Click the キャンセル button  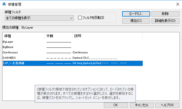[142, 105]
